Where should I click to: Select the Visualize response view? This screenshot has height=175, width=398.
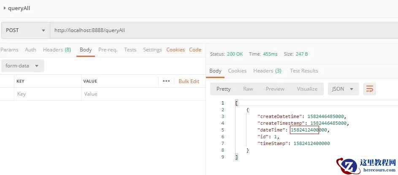(307, 89)
